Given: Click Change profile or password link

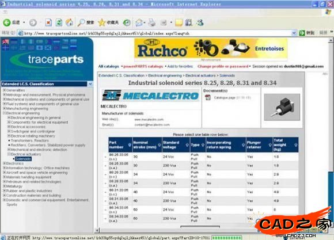Looking at the screenshot, I should [x=223, y=66].
